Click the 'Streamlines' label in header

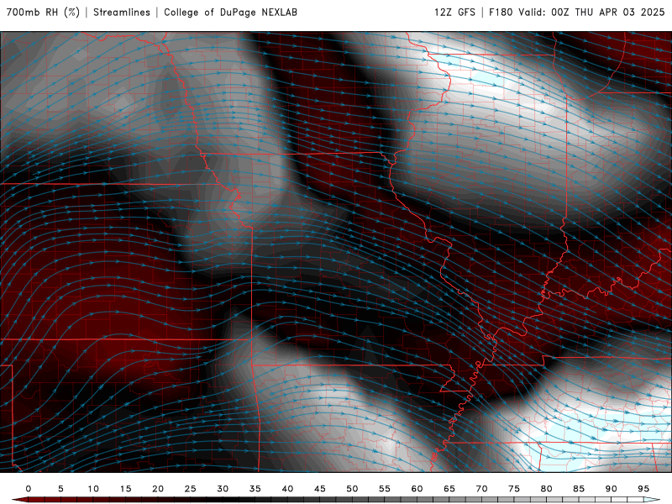click(122, 13)
